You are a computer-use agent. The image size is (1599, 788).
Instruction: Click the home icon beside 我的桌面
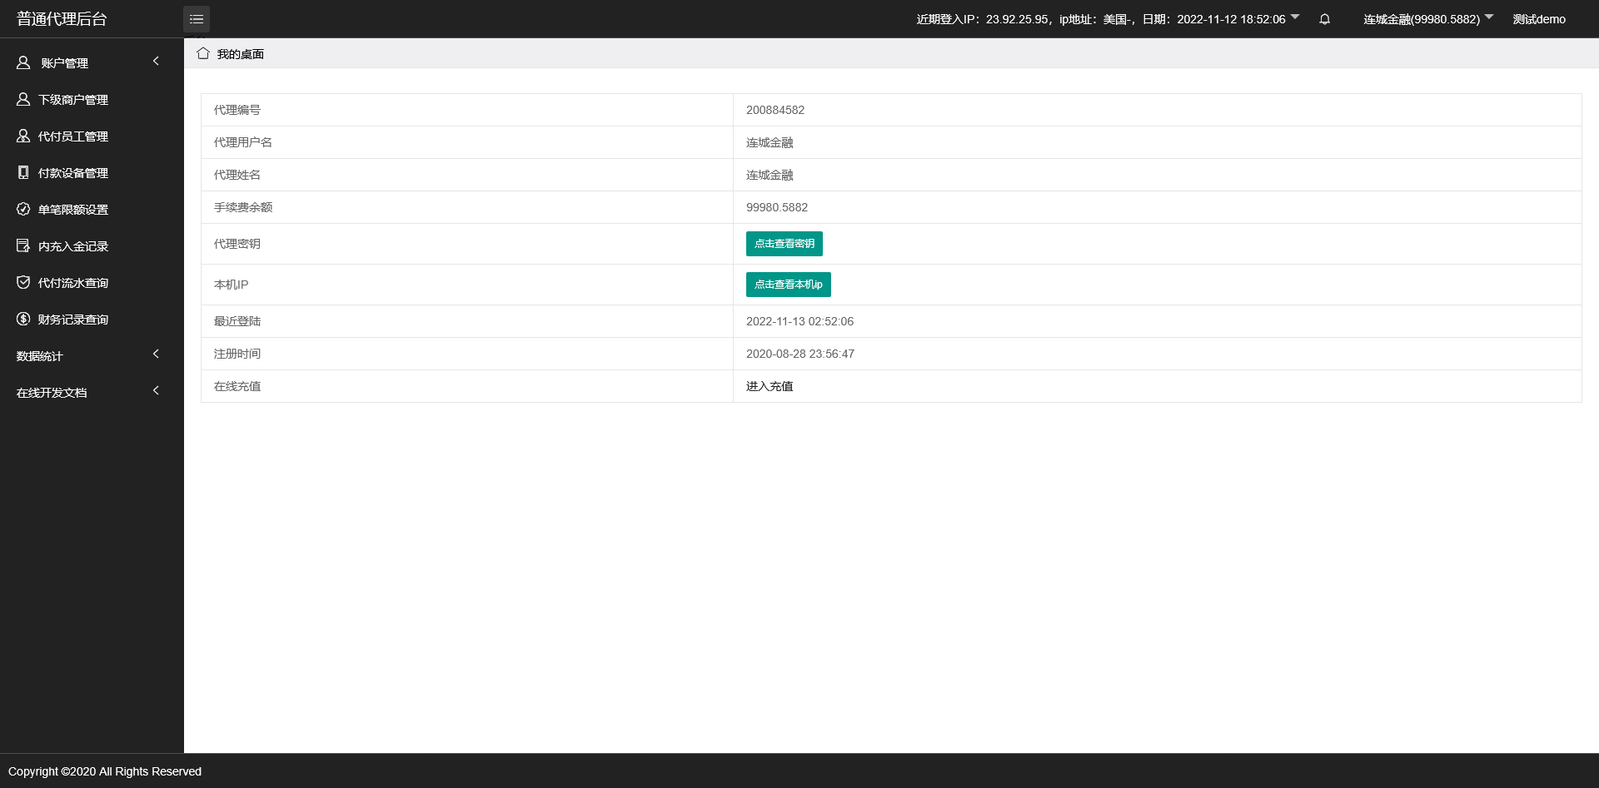(x=203, y=54)
